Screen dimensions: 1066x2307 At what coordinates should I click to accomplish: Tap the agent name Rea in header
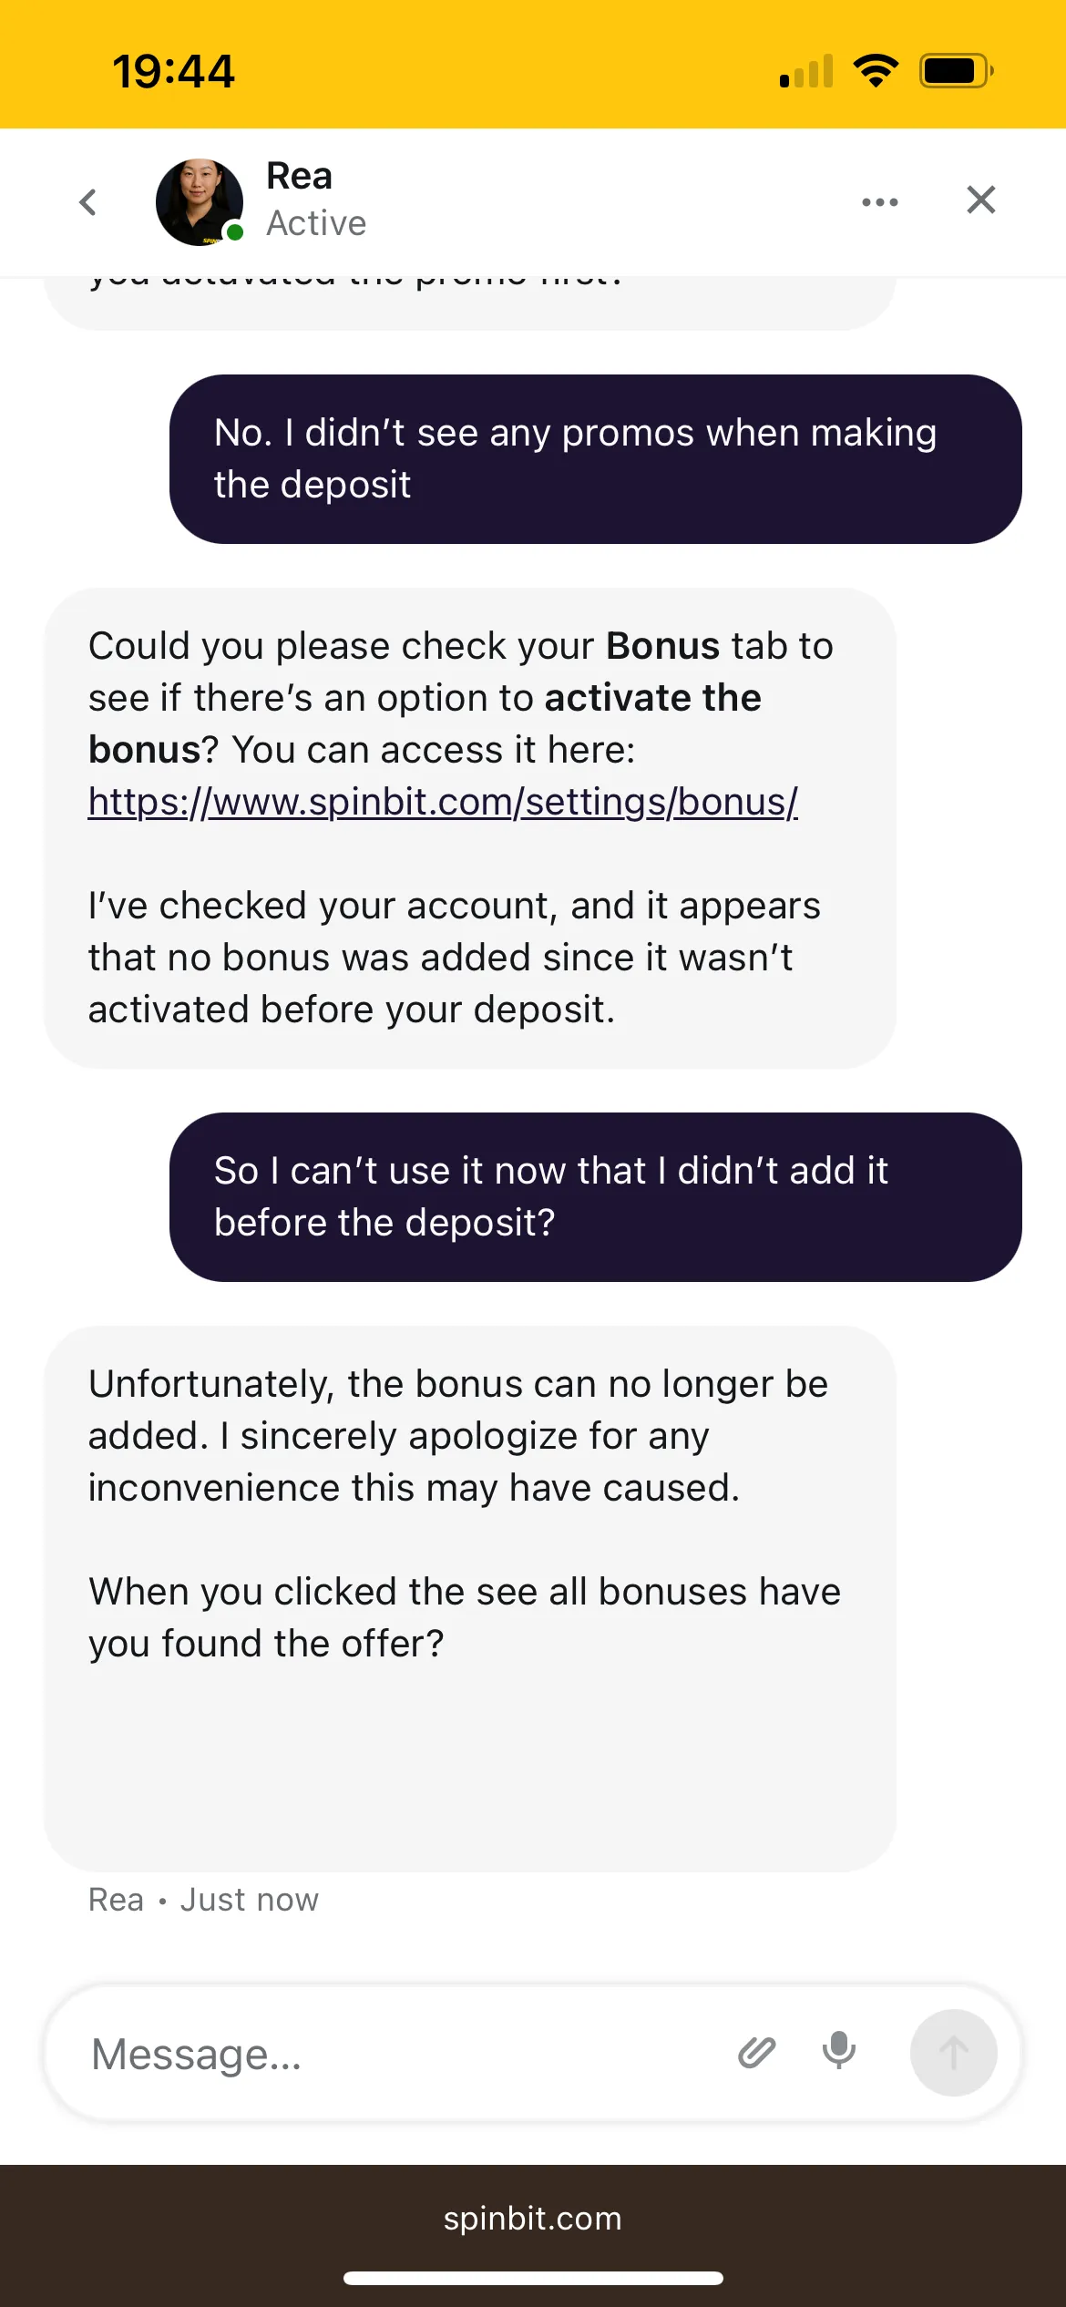coord(299,176)
